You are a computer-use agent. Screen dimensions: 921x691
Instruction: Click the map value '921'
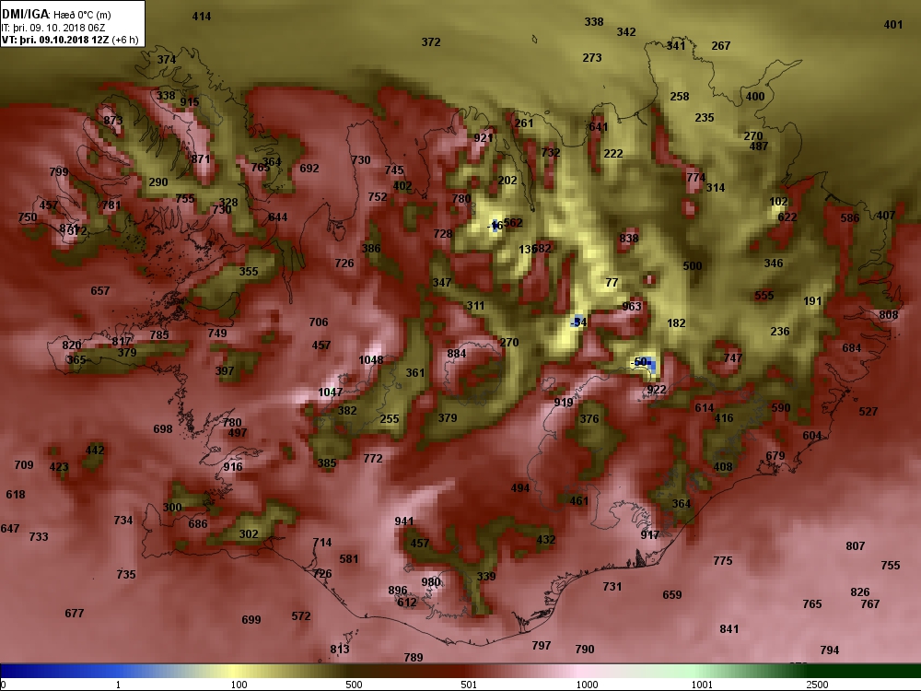483,138
